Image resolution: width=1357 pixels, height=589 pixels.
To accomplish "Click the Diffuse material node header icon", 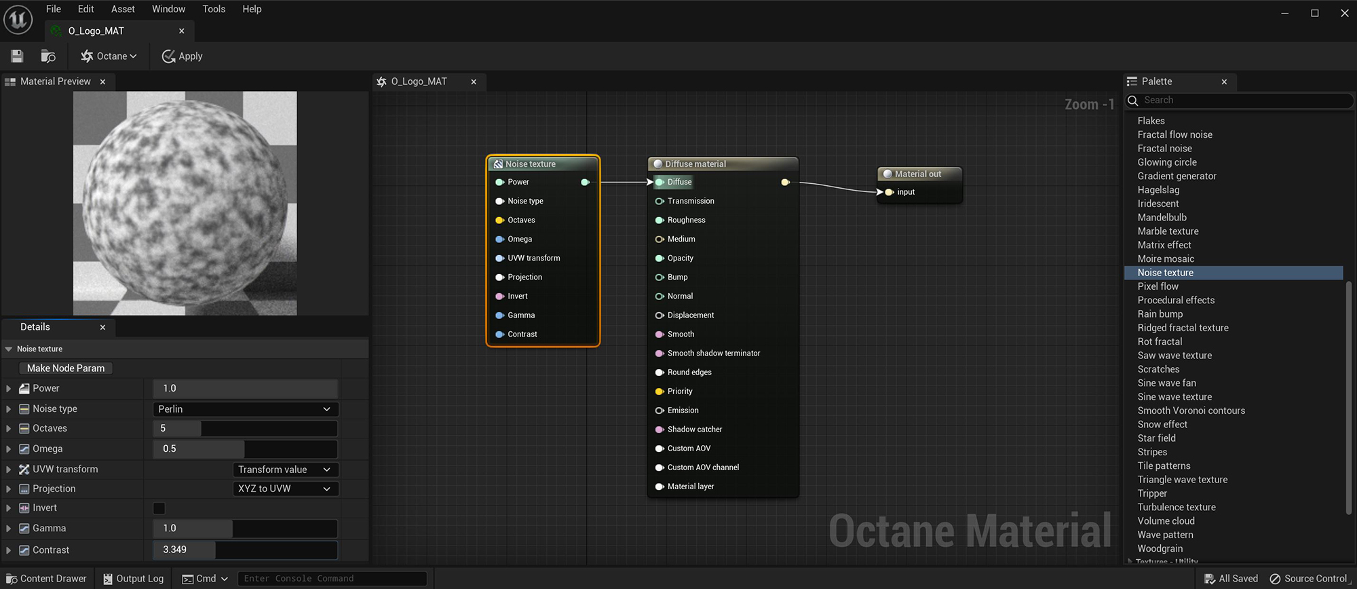I will 657,164.
